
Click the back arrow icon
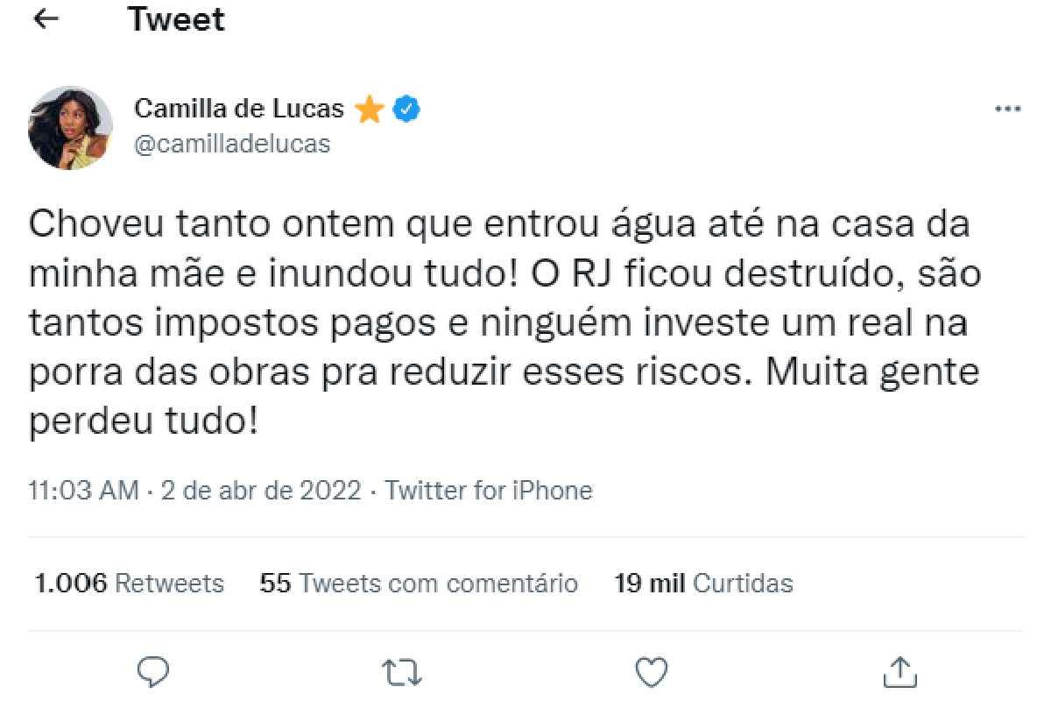(45, 19)
